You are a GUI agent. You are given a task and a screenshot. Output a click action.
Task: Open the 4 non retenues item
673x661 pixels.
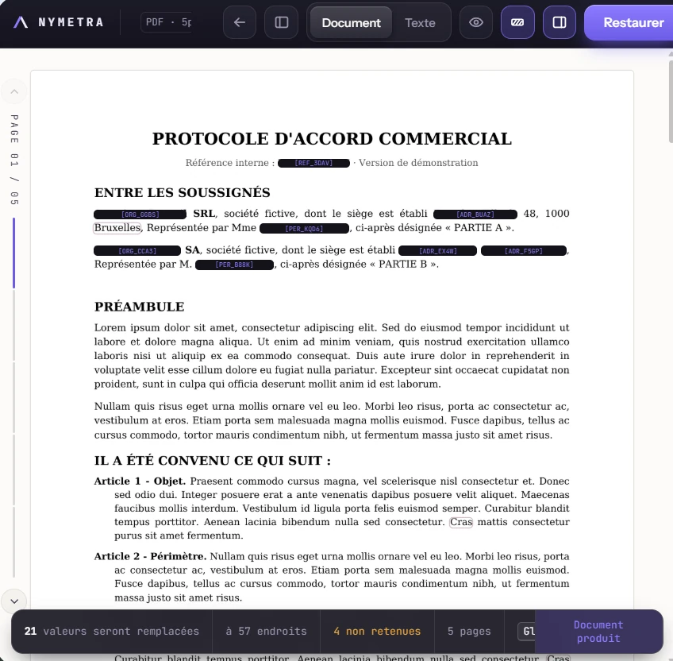377,631
